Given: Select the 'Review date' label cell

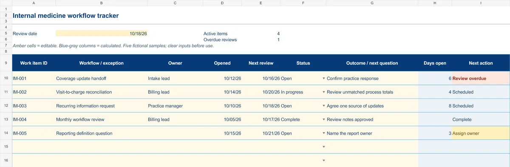Looking at the screenshot, I should [x=34, y=34].
